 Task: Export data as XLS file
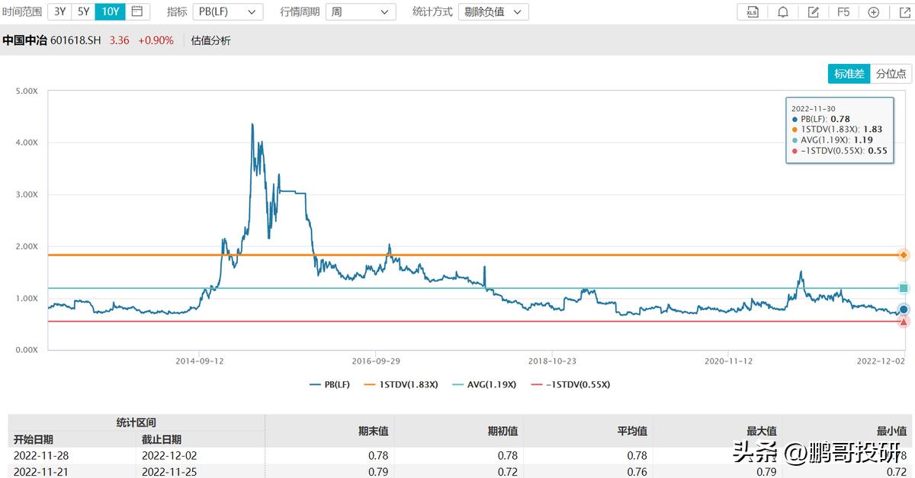pyautogui.click(x=752, y=11)
